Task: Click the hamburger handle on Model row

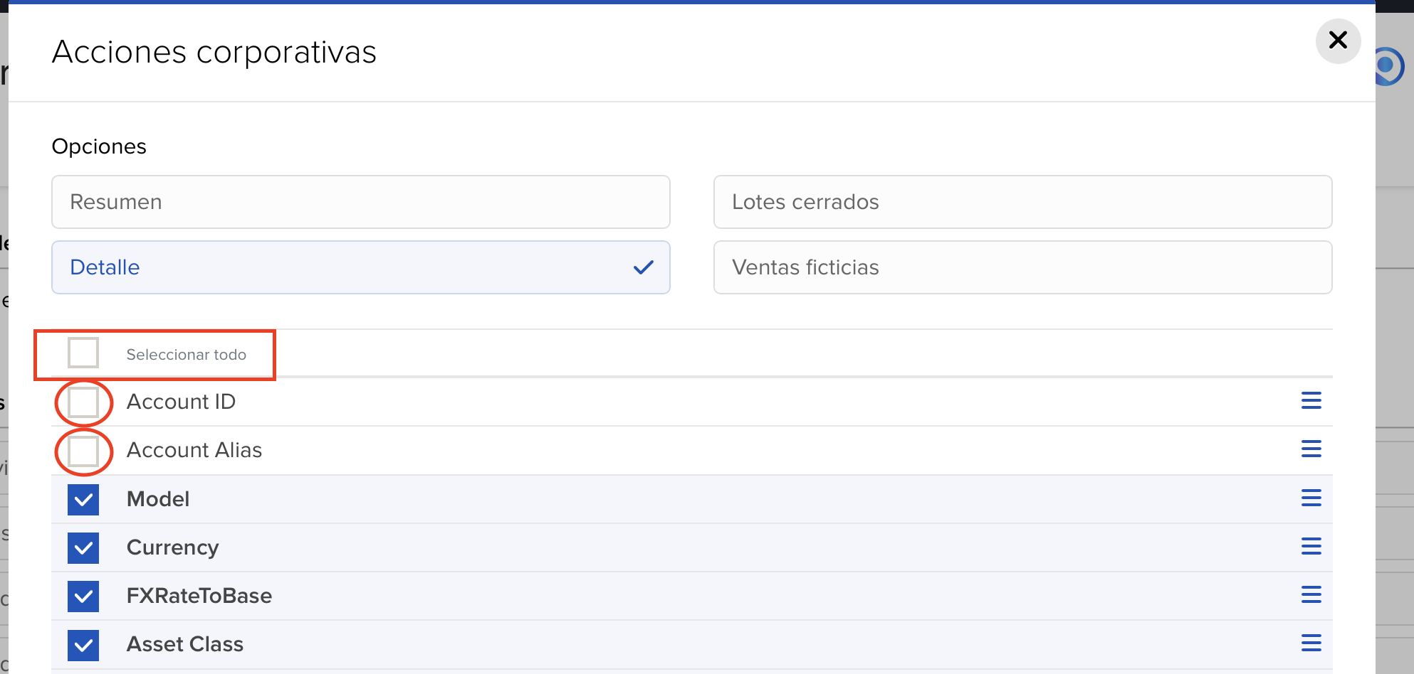Action: pos(1311,498)
